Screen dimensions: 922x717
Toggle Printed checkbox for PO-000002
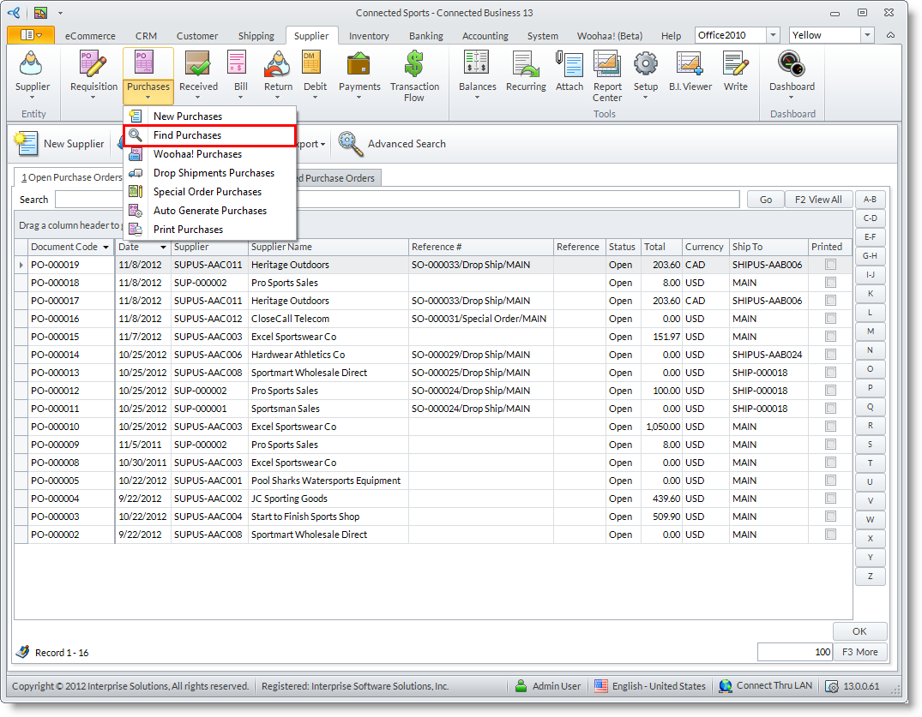(x=830, y=535)
